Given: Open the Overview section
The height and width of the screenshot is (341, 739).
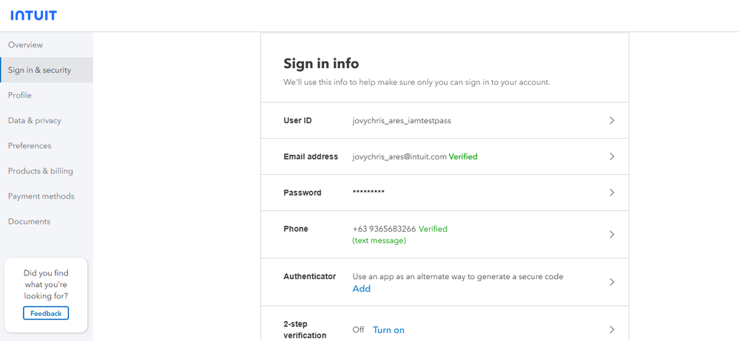Looking at the screenshot, I should tap(26, 45).
